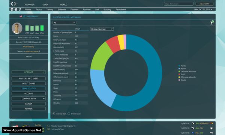Select the Average stats radio button

tap(54, 114)
